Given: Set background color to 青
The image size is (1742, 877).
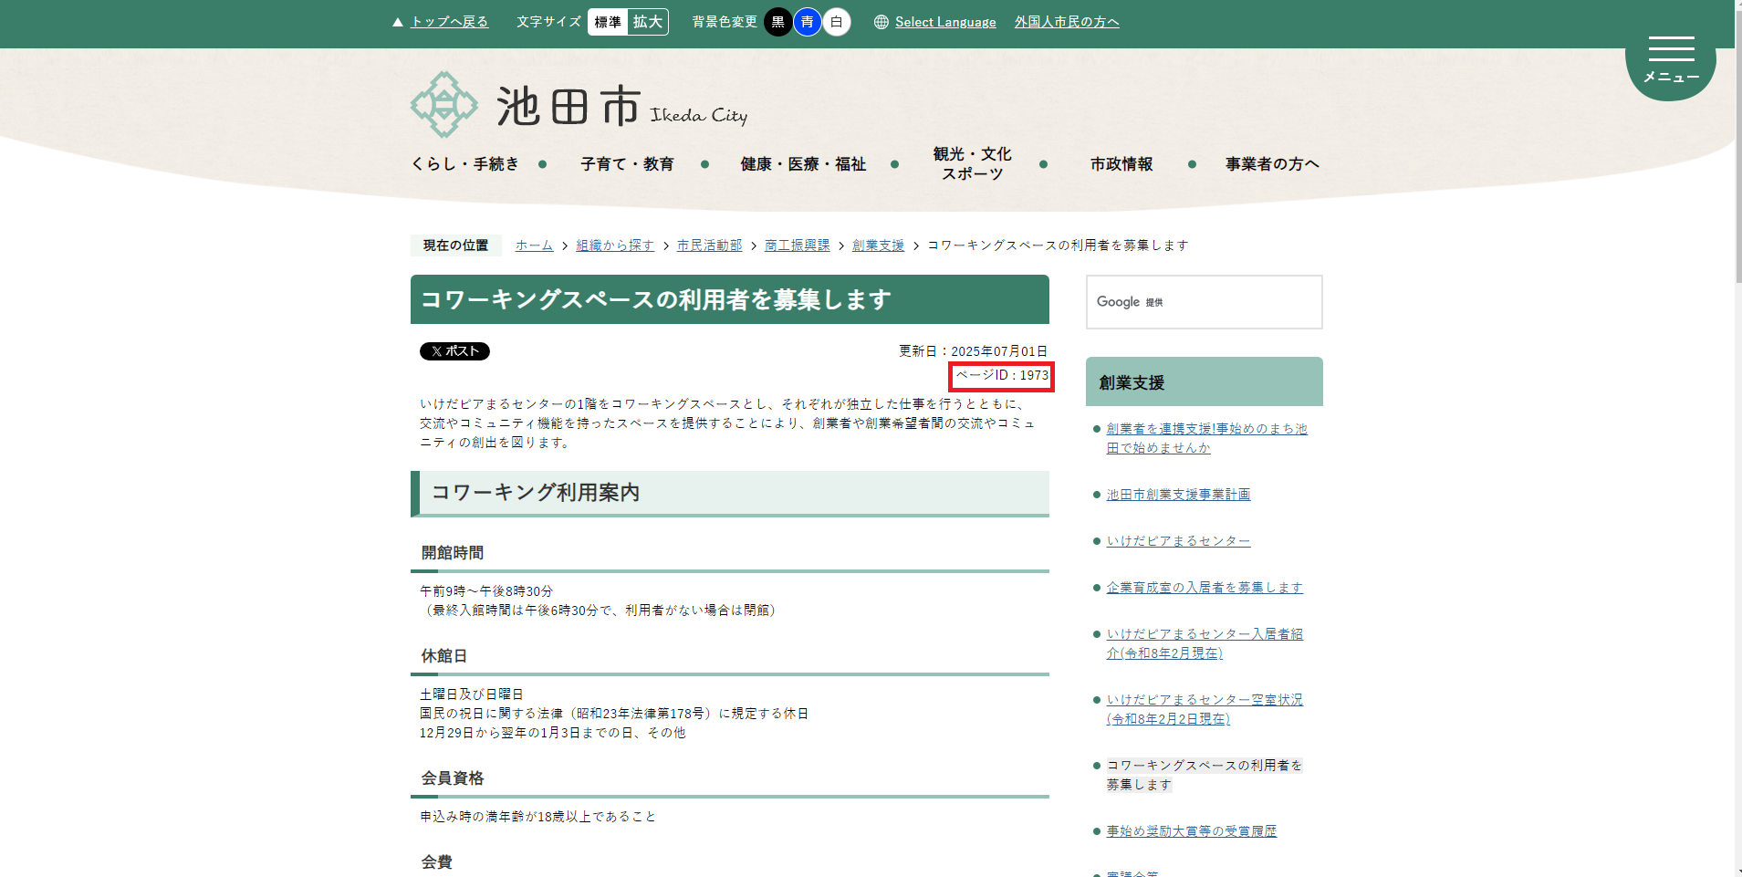Looking at the screenshot, I should click(807, 22).
